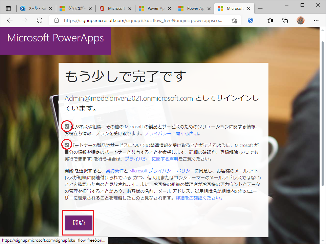Close the ダッシュボード tab

point(90,8)
